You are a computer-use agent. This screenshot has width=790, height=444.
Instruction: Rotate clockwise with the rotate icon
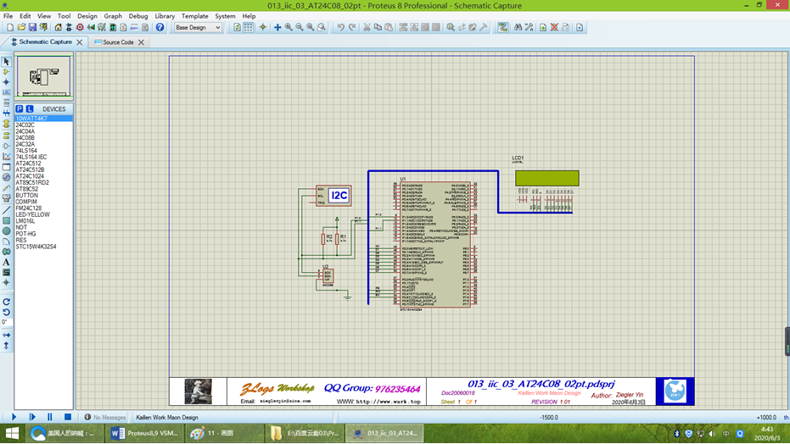(x=6, y=302)
